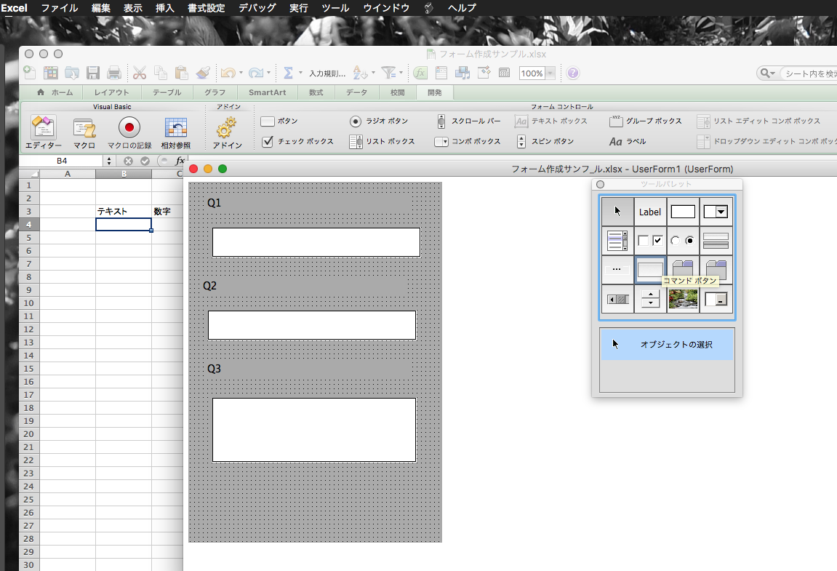Screen dimensions: 837x571
Task: Click the マクロの記録 record icon
Action: pyautogui.click(x=129, y=128)
